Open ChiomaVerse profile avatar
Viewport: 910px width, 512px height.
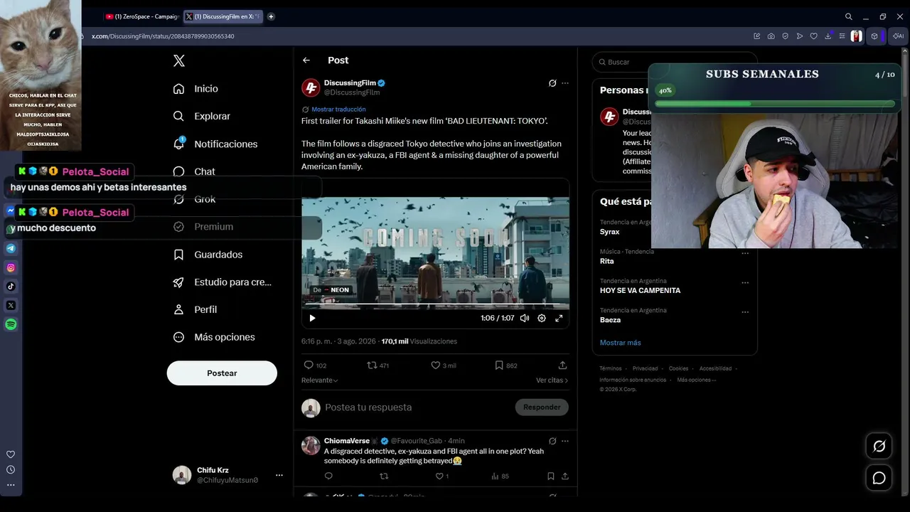311,446
